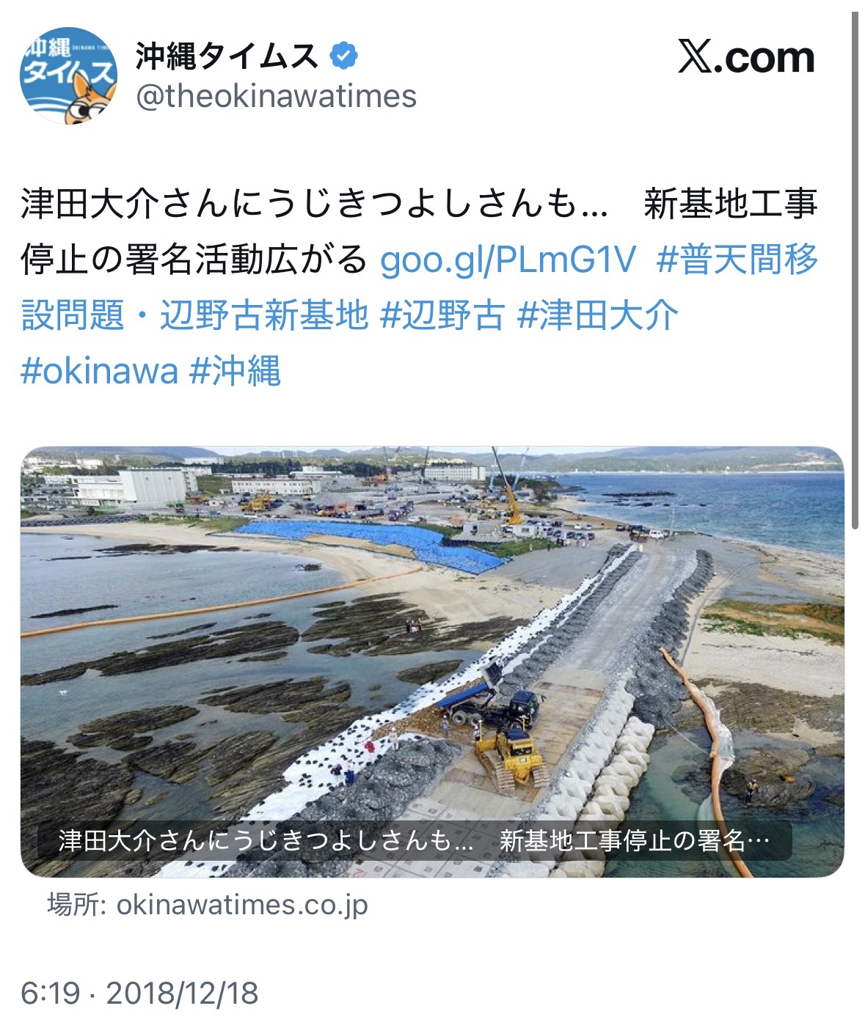Click the article headline overlay caption

point(415,840)
